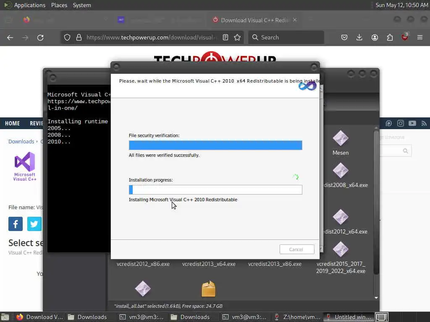Viewport: 430px width, 322px height.
Task: Select the Mesen file icon
Action: point(341,138)
